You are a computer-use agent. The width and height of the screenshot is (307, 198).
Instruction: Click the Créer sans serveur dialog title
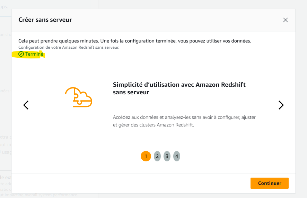coord(45,20)
